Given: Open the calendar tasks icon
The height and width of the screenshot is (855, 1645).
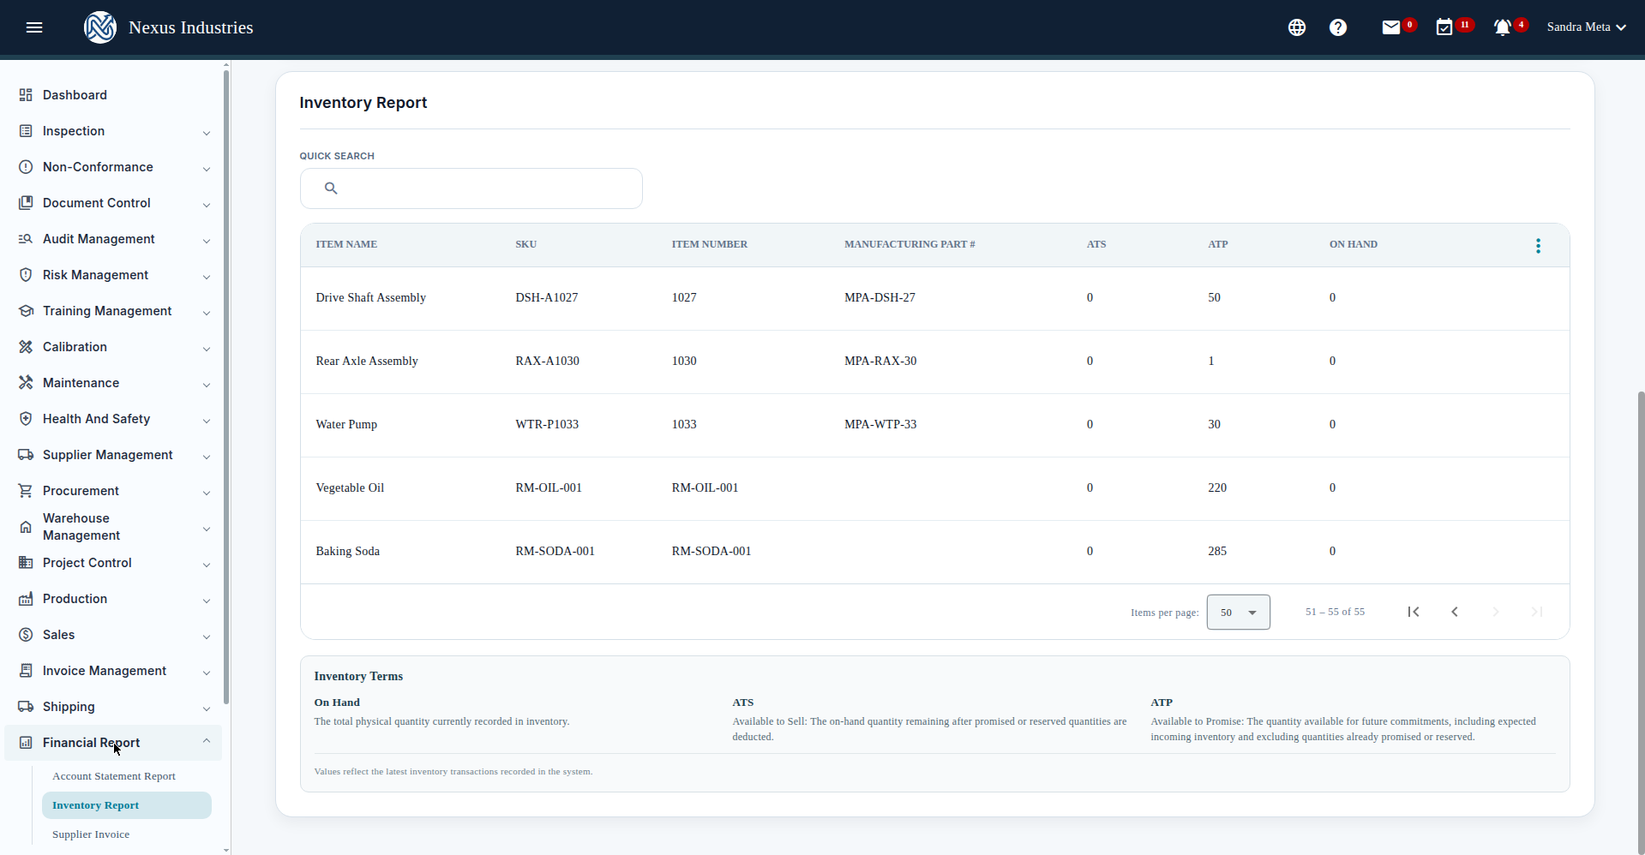Looking at the screenshot, I should (x=1444, y=27).
